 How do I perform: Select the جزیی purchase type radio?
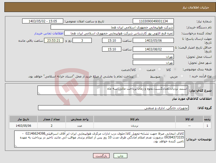(182, 76)
